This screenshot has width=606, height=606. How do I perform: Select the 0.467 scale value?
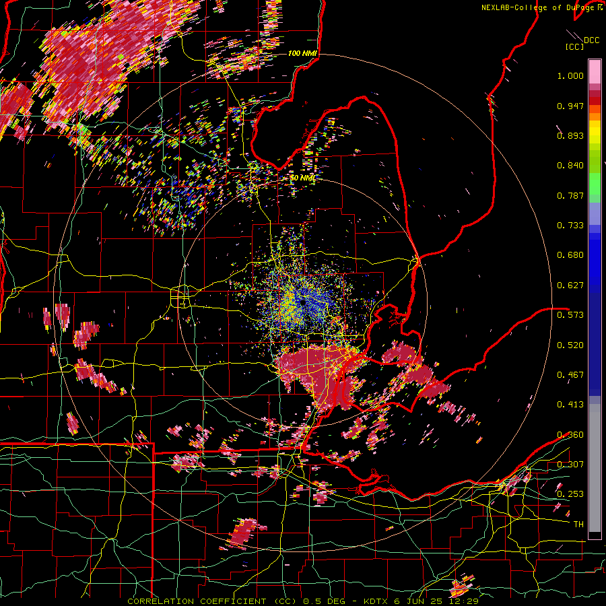pos(570,375)
